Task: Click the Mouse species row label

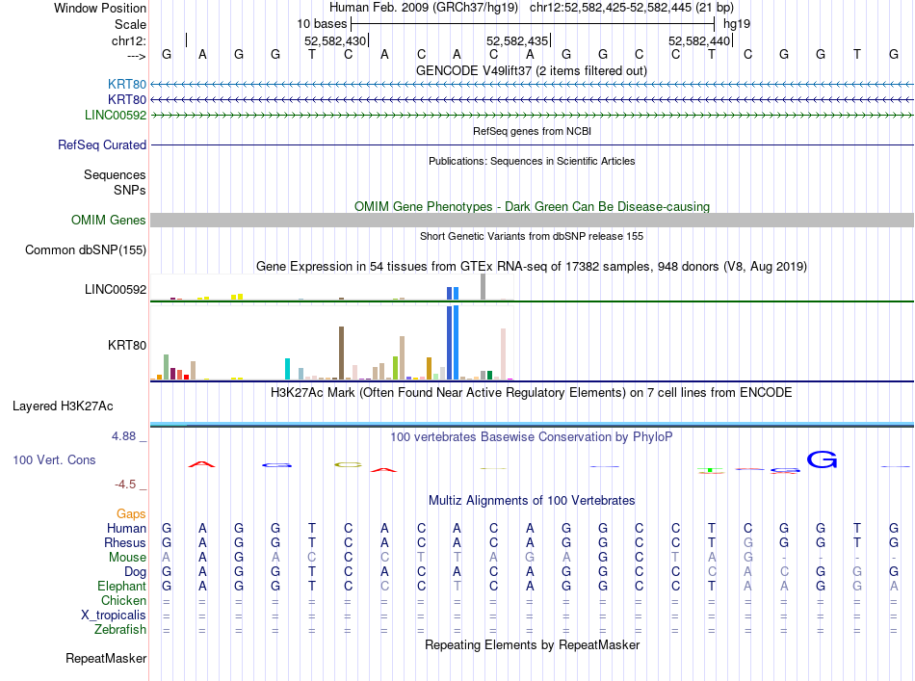Action: coord(127,558)
